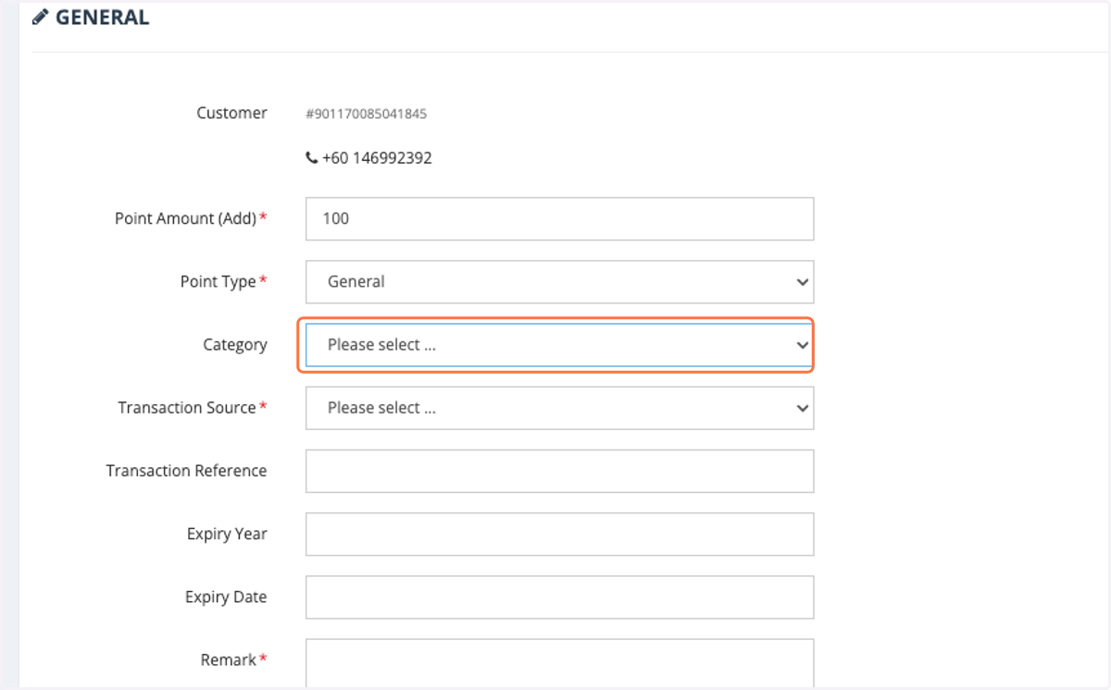Click the Expiry Date label

(226, 598)
